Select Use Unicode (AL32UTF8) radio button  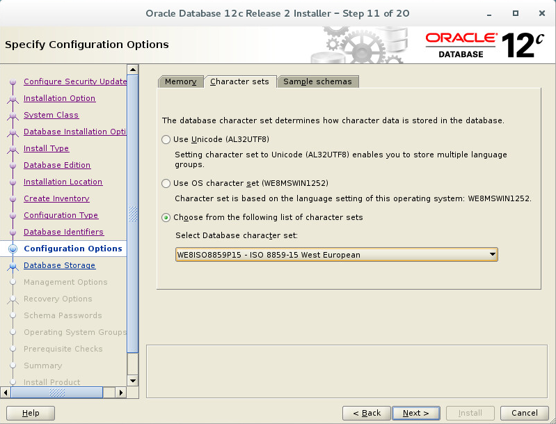(166, 139)
